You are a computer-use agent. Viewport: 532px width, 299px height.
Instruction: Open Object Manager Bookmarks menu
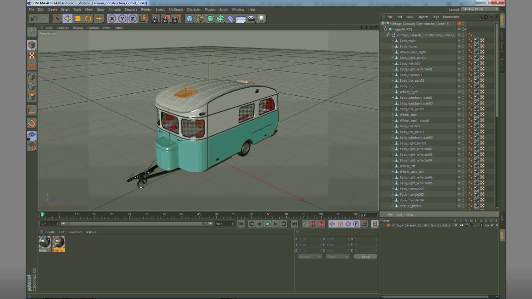tap(451, 17)
